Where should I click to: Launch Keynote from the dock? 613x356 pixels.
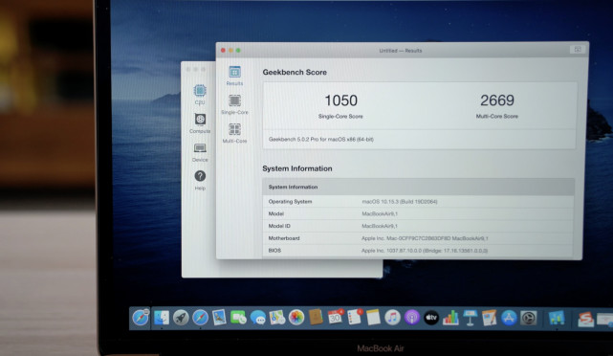470,318
